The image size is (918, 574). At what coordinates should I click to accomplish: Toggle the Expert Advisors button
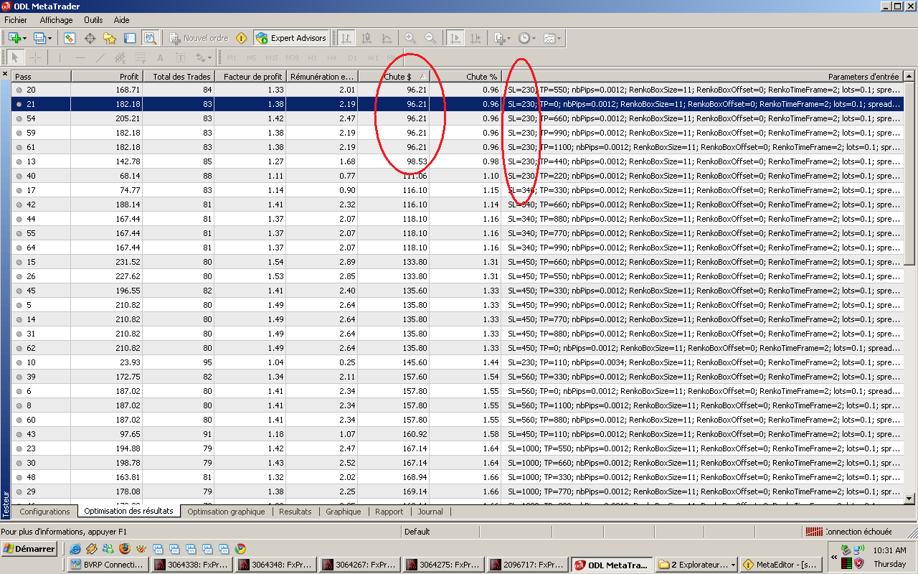291,38
